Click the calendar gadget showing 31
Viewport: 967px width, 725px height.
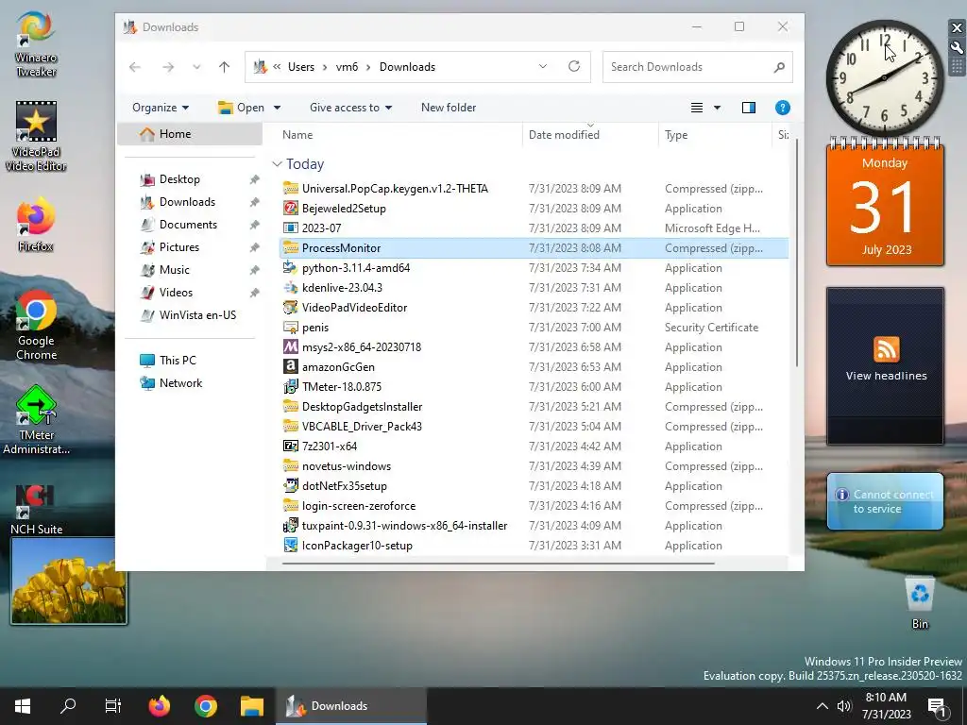[x=885, y=203]
